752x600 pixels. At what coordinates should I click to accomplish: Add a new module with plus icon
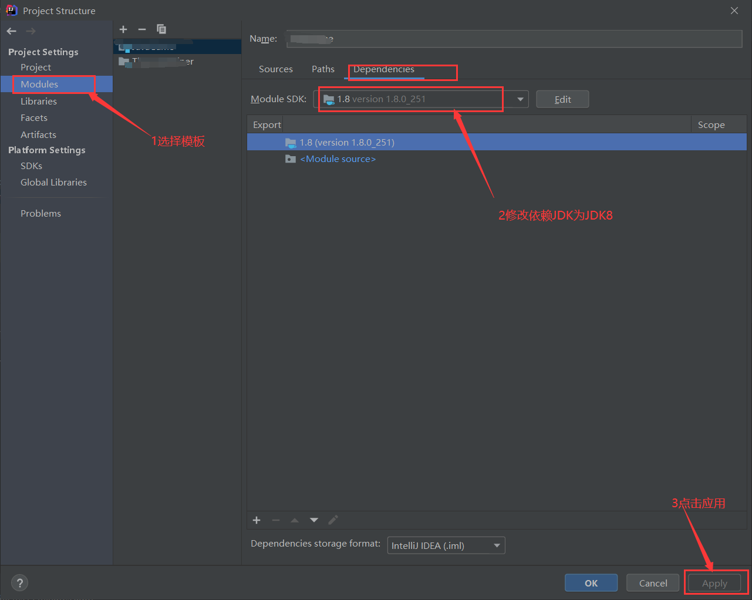pos(123,29)
